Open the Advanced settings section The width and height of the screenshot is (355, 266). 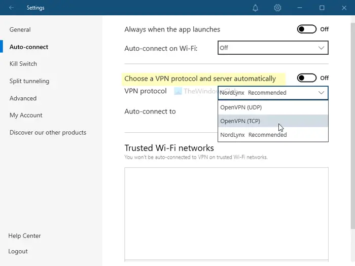click(23, 98)
